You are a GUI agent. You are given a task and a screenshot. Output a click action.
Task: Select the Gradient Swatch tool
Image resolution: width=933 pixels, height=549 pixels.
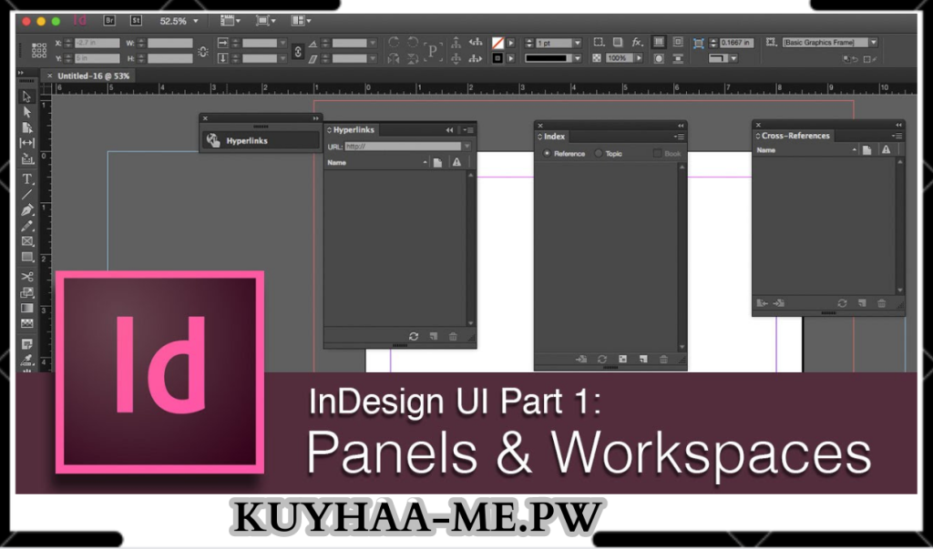pyautogui.click(x=26, y=308)
